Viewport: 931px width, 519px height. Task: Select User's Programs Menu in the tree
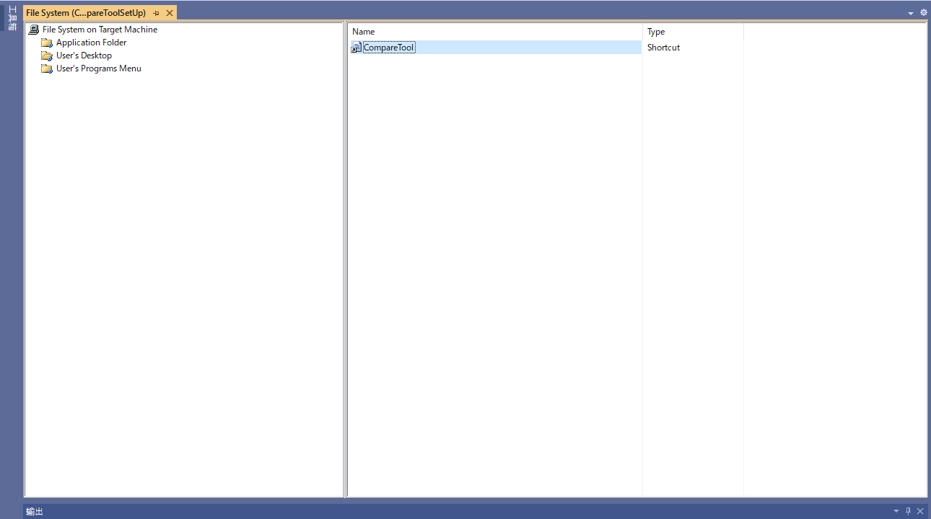click(x=98, y=68)
